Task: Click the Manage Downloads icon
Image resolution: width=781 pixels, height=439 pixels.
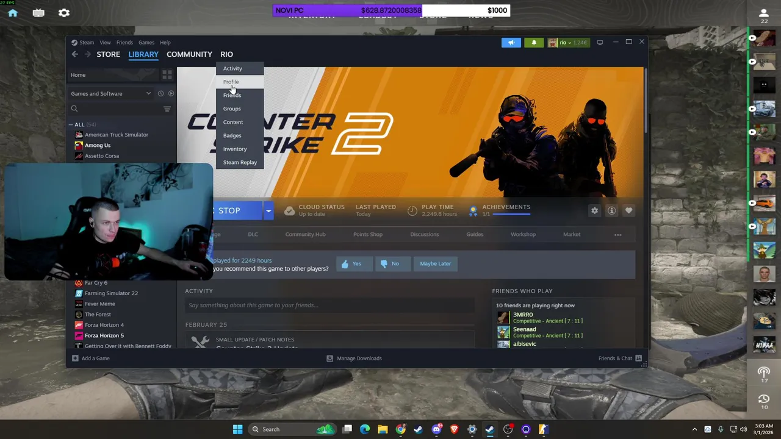Action: [329, 358]
